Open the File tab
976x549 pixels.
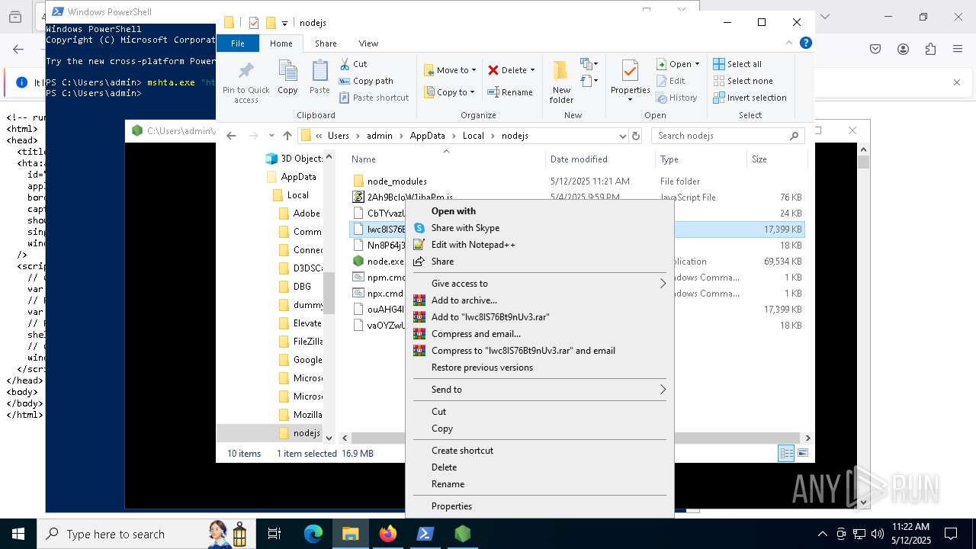point(238,43)
